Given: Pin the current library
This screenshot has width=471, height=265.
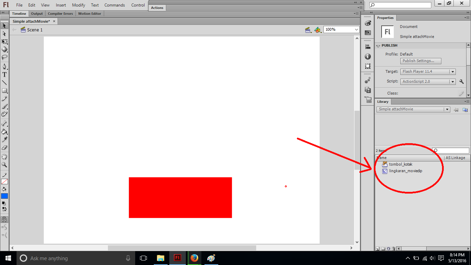Looking at the screenshot, I should [x=456, y=110].
